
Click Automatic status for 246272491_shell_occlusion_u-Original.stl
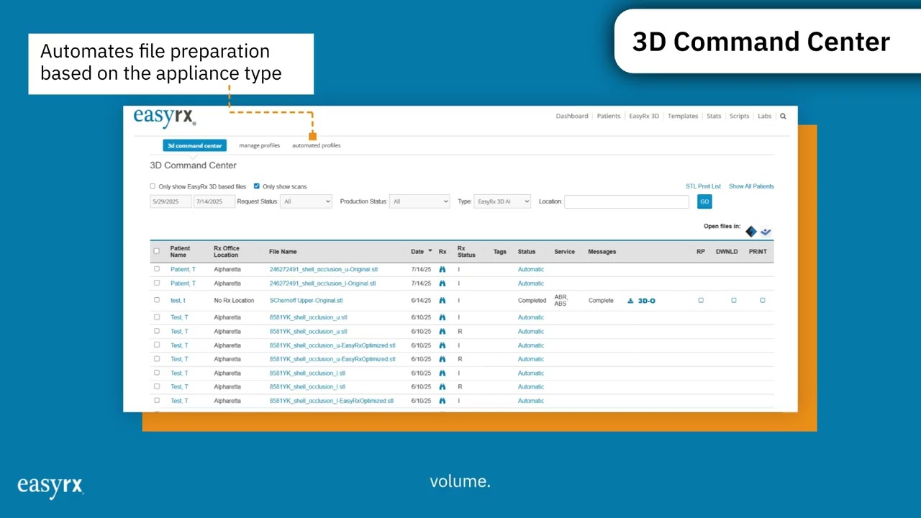531,269
